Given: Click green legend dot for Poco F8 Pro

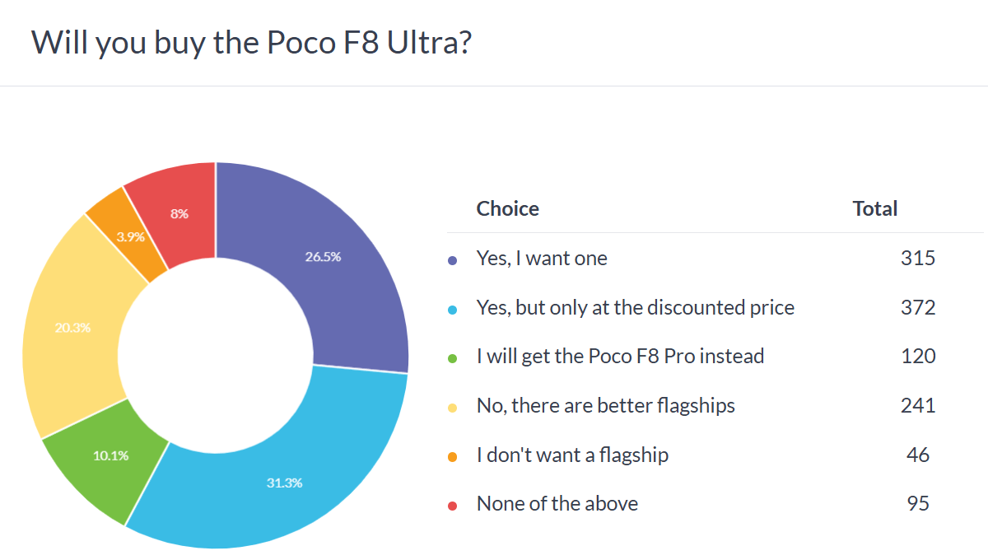Looking at the screenshot, I should coord(452,357).
